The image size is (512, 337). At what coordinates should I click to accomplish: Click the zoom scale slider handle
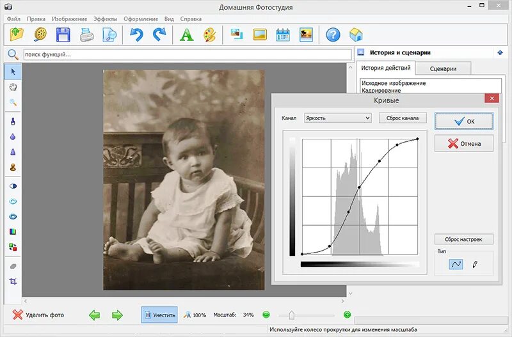292,315
